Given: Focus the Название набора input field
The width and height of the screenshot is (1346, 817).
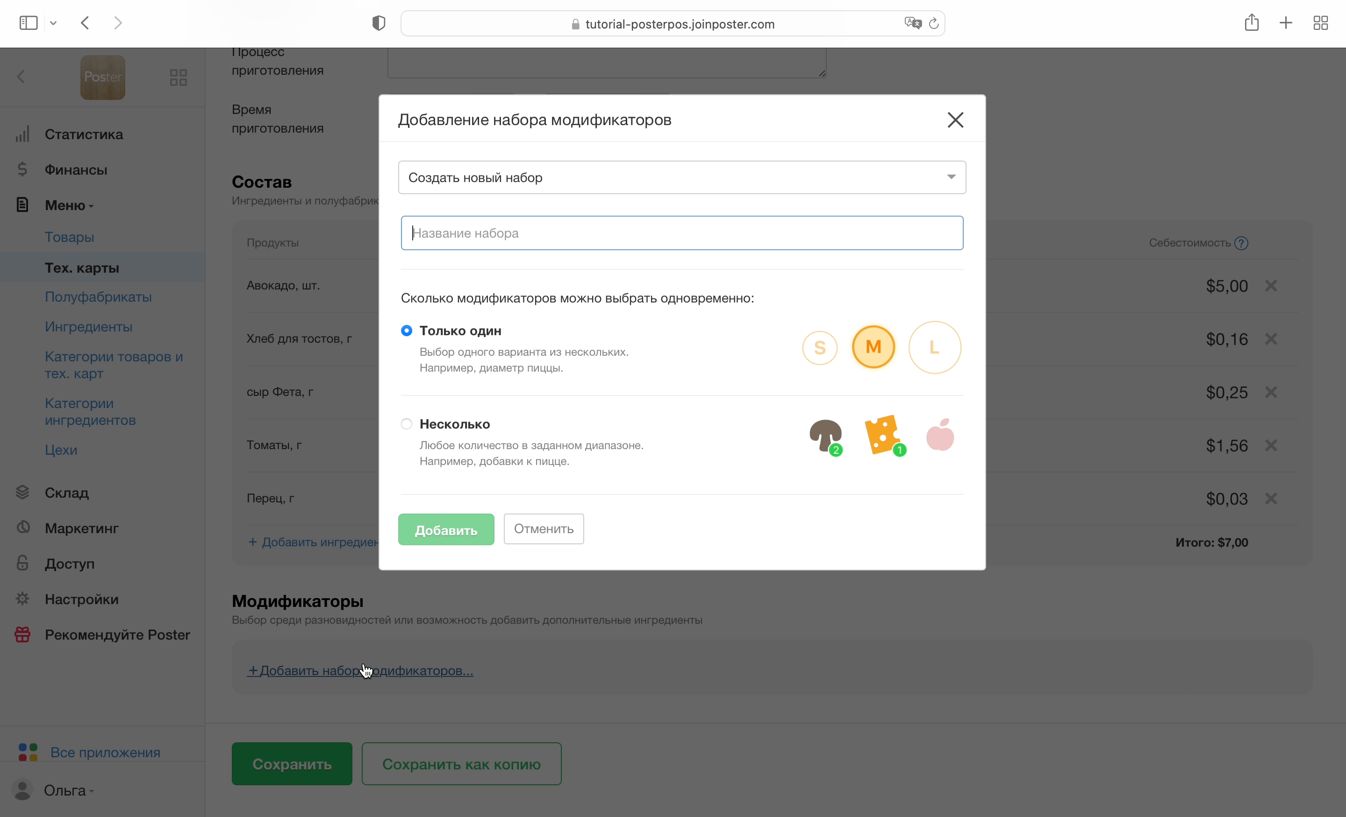Looking at the screenshot, I should pos(682,233).
